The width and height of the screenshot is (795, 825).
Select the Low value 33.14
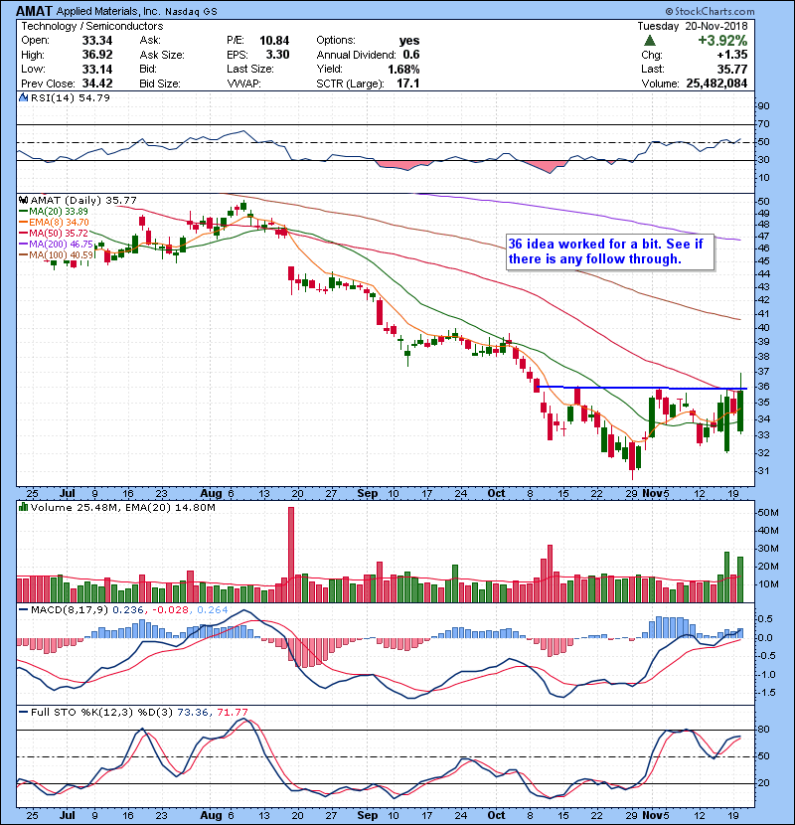pos(97,69)
